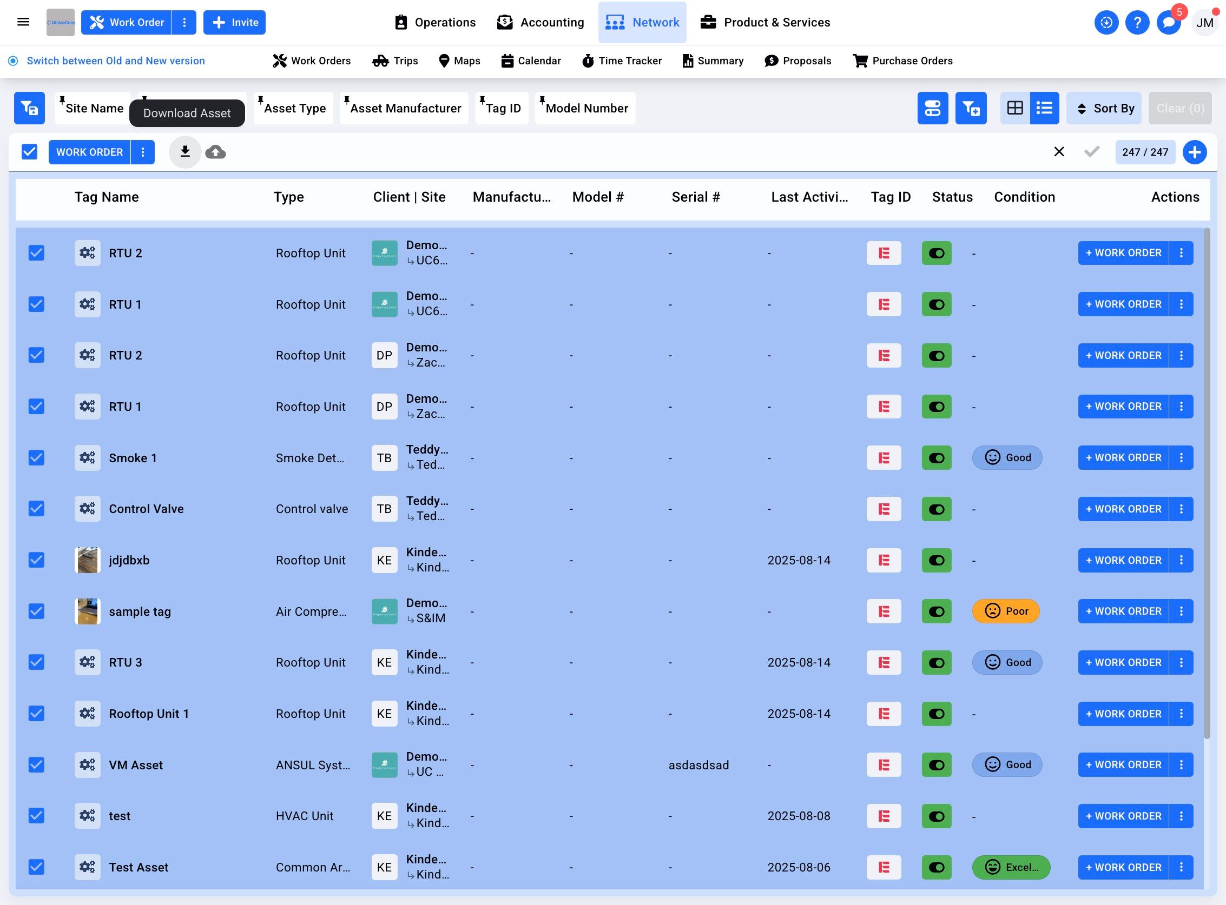Select the list view layout icon
This screenshot has height=905, width=1226.
point(1045,108)
